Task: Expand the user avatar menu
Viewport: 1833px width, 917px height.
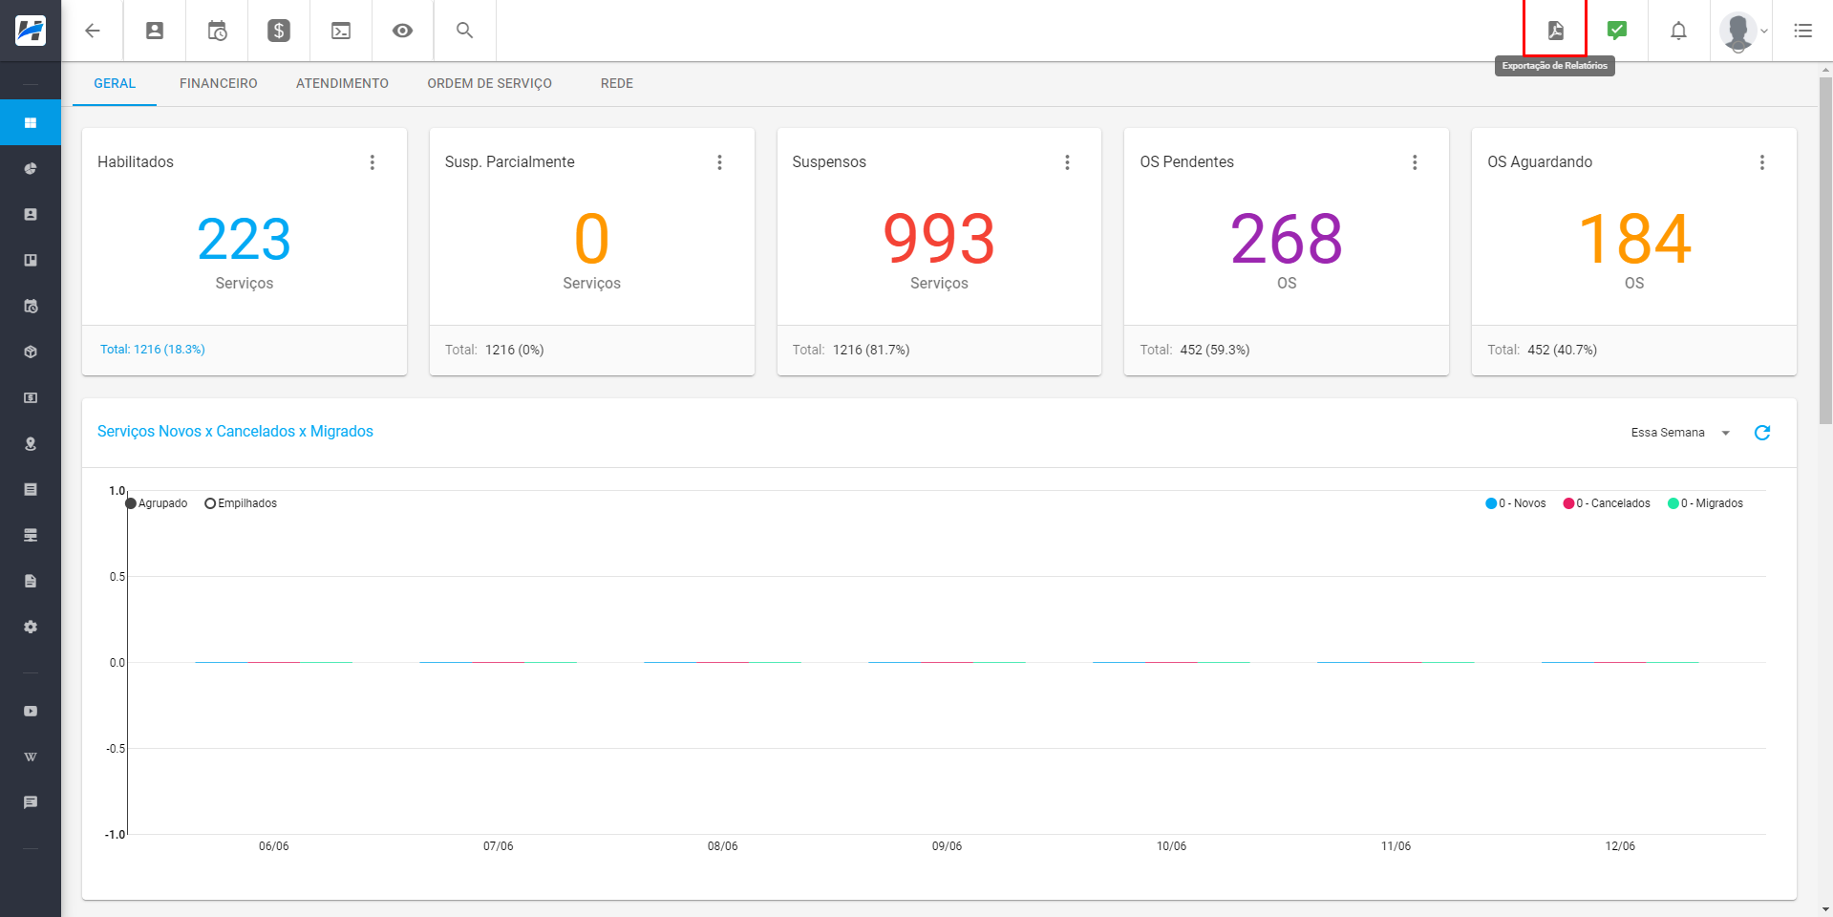Action: 1743,31
